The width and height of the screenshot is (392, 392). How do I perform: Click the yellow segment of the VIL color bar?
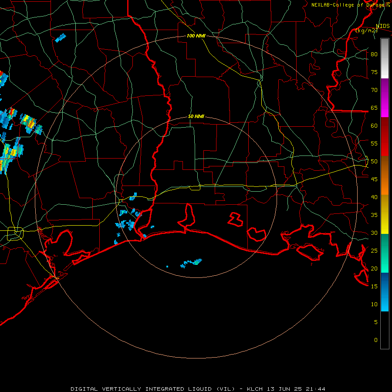[x=385, y=214]
